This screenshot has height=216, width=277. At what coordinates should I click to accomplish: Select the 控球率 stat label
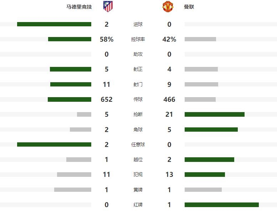tap(138, 39)
